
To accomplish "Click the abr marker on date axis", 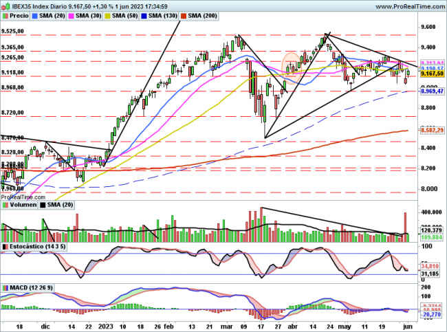I will [293, 327].
